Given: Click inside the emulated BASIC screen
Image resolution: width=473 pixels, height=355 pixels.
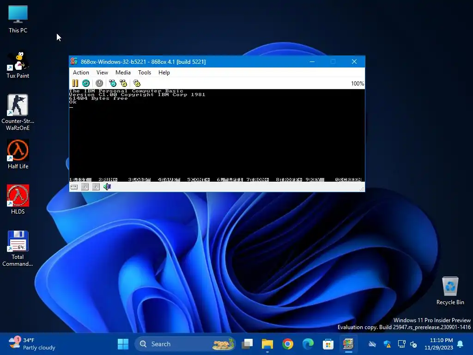Looking at the screenshot, I should (217, 135).
